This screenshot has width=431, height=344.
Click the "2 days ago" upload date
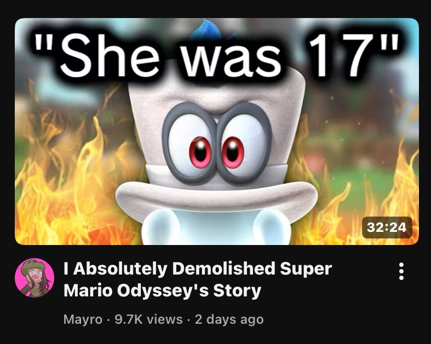229,319
